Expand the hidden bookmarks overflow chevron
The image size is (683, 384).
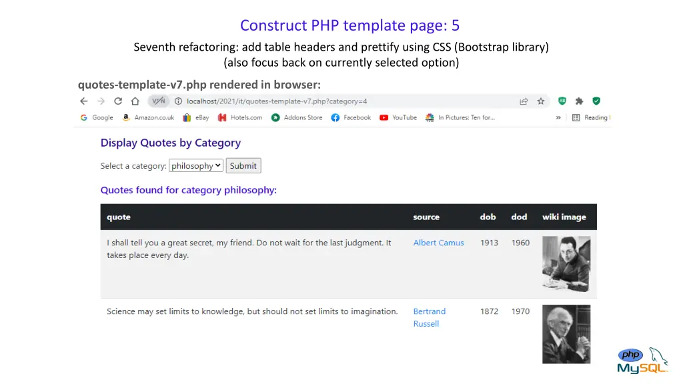[558, 118]
